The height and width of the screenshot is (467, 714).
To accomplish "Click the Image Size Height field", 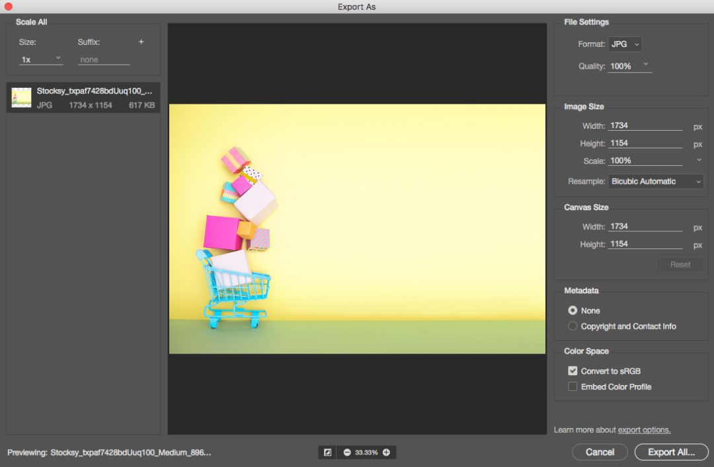I will [645, 143].
